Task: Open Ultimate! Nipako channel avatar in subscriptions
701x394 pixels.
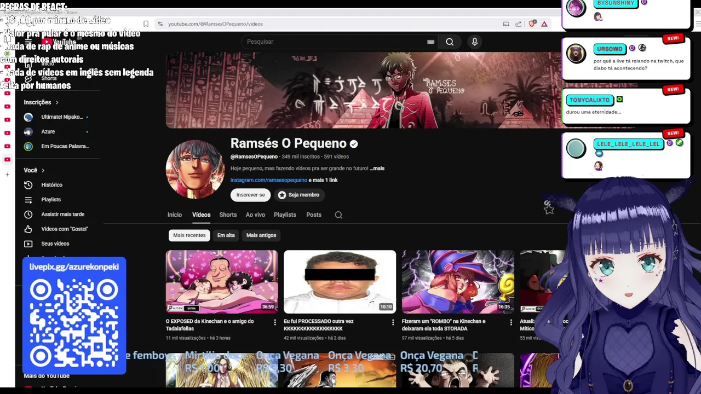Action: [28, 117]
